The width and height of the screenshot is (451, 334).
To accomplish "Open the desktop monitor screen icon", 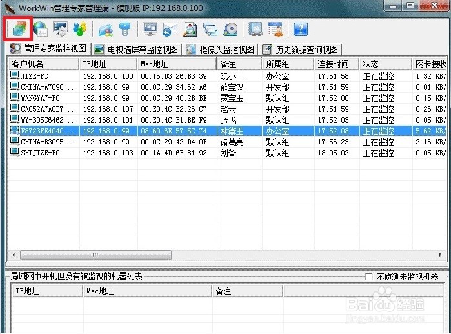I will pos(150,29).
